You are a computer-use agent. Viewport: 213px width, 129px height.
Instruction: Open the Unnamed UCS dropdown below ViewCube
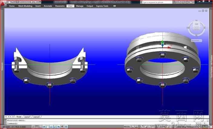tap(196, 41)
